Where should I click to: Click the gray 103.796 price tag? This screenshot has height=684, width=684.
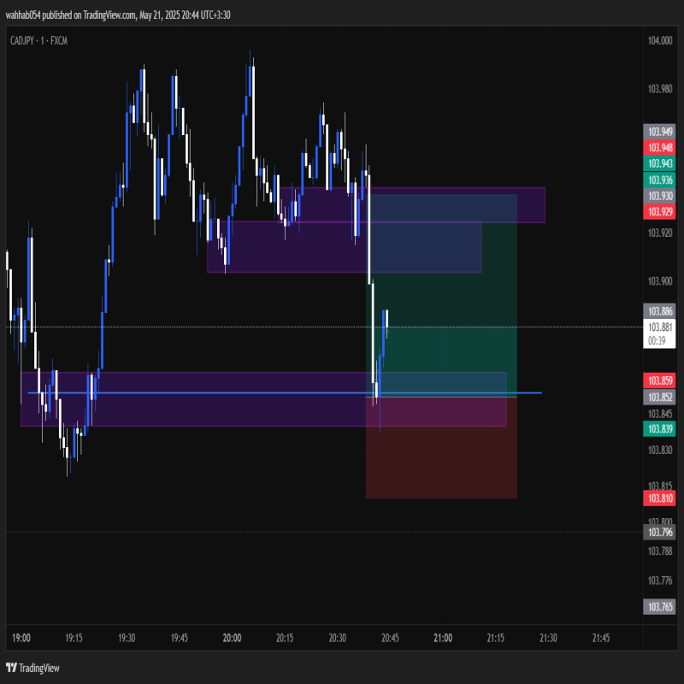click(659, 532)
